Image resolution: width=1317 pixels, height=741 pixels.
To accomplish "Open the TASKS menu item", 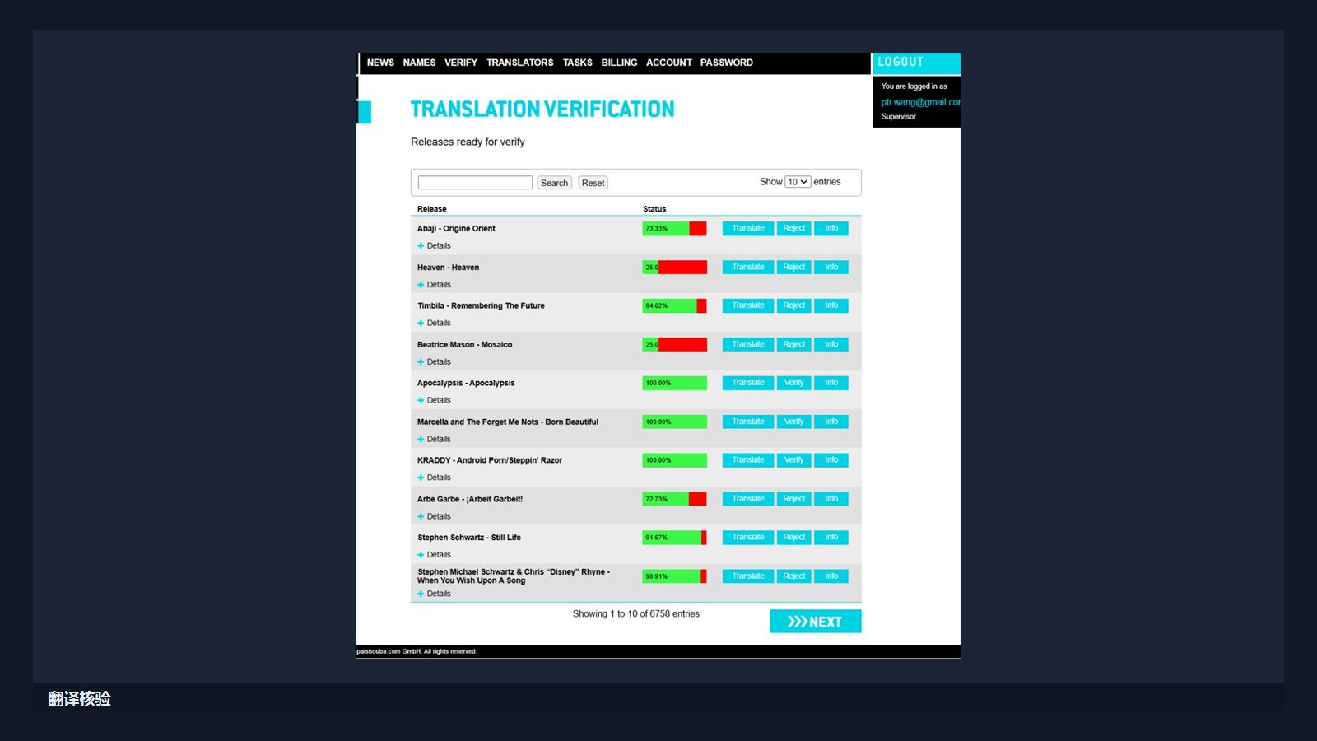I will (x=578, y=63).
